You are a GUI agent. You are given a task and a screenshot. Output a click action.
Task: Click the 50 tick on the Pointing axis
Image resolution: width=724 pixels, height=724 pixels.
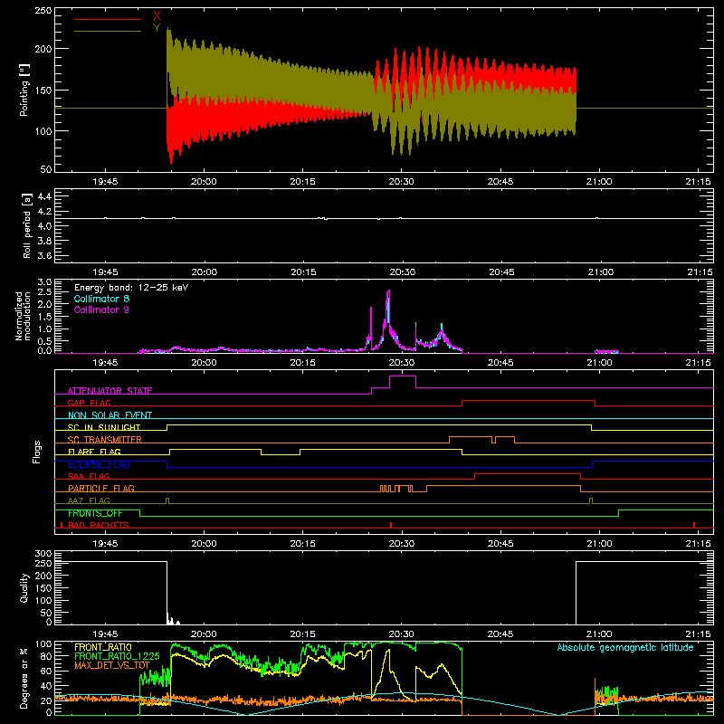(x=46, y=169)
